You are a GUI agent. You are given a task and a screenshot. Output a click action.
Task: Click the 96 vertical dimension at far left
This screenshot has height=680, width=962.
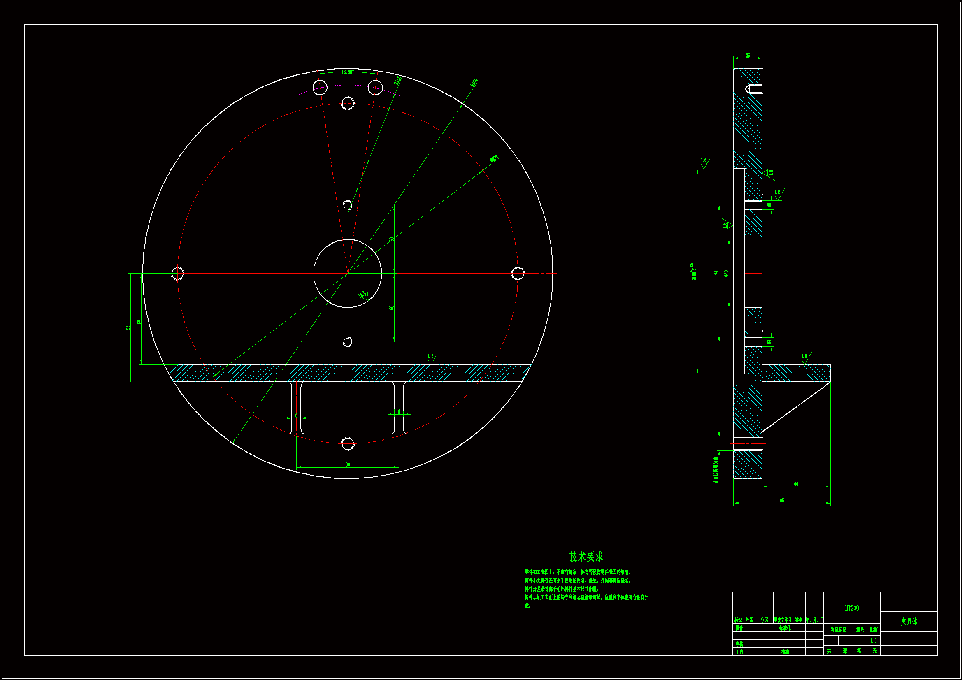pyautogui.click(x=128, y=327)
